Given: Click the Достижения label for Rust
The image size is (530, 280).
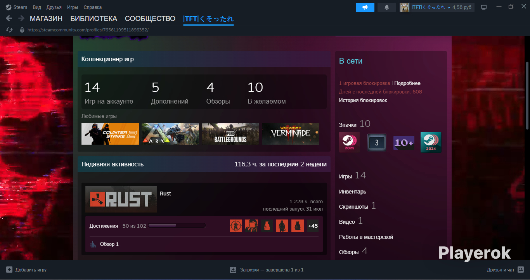Looking at the screenshot, I should point(104,226).
